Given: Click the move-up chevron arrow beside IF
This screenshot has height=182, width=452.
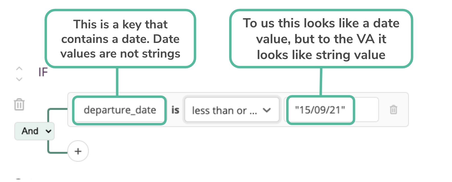Looking at the screenshot, I should click(19, 69).
